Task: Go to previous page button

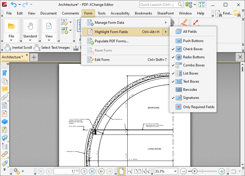Action: pyautogui.click(x=49, y=171)
